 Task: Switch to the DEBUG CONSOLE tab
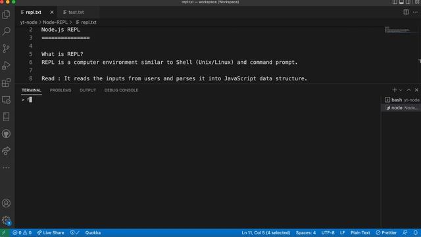121,90
